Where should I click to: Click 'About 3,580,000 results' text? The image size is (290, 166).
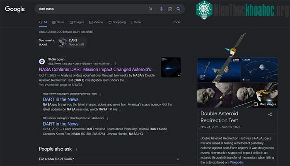[66, 32]
